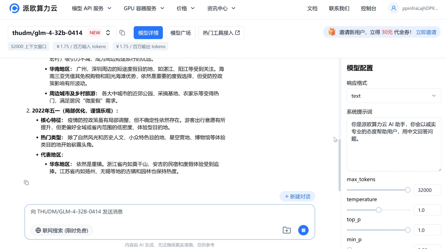Stop the response generation

(x=303, y=230)
